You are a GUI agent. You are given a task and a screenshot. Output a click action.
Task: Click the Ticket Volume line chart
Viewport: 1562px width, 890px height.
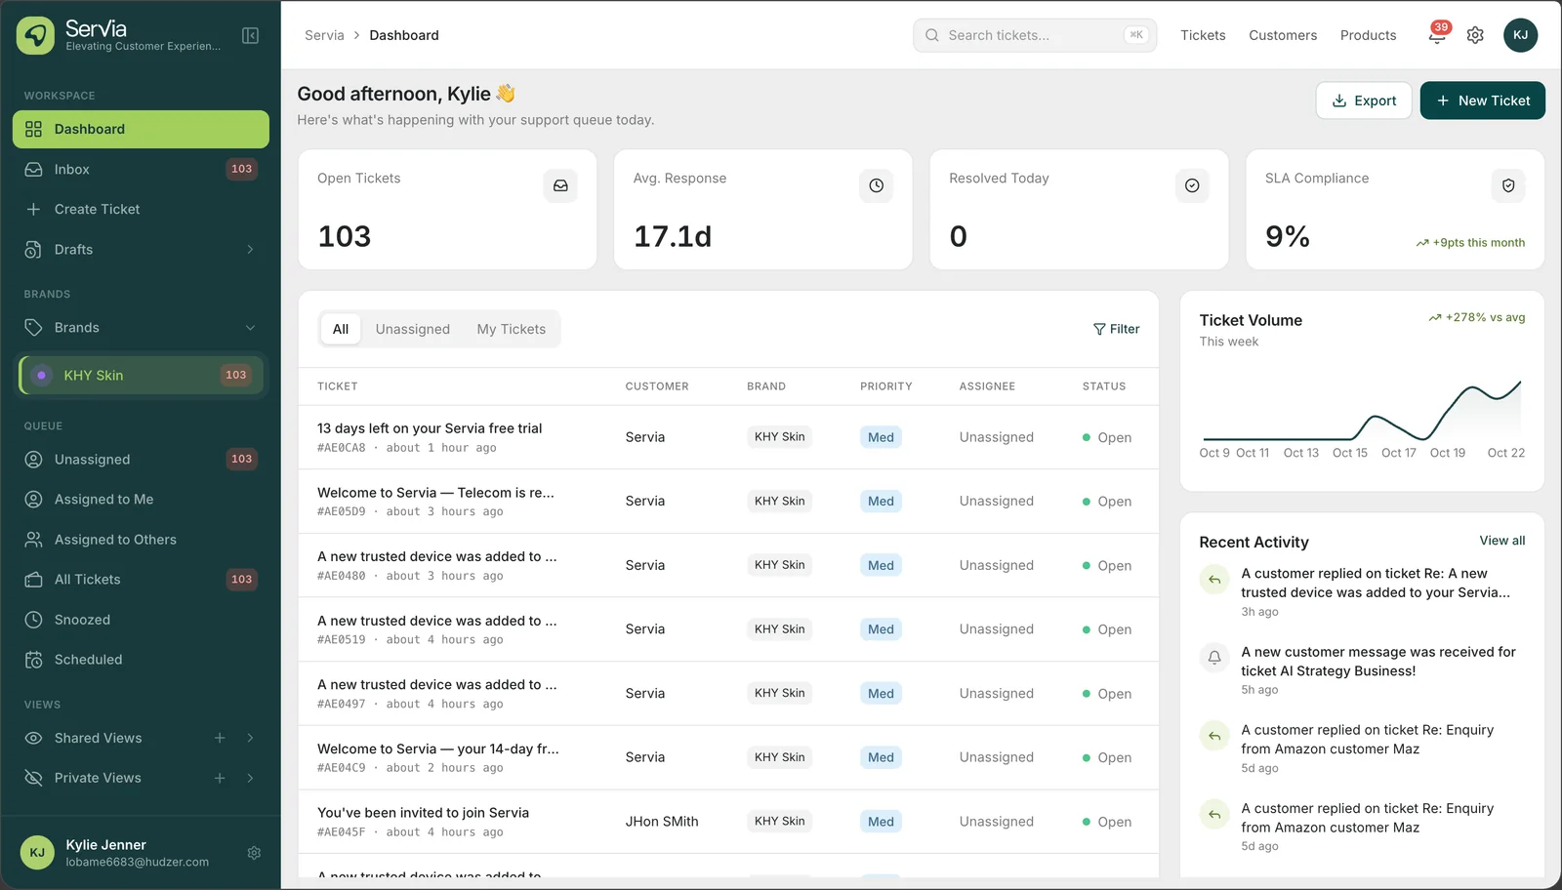coord(1362,410)
